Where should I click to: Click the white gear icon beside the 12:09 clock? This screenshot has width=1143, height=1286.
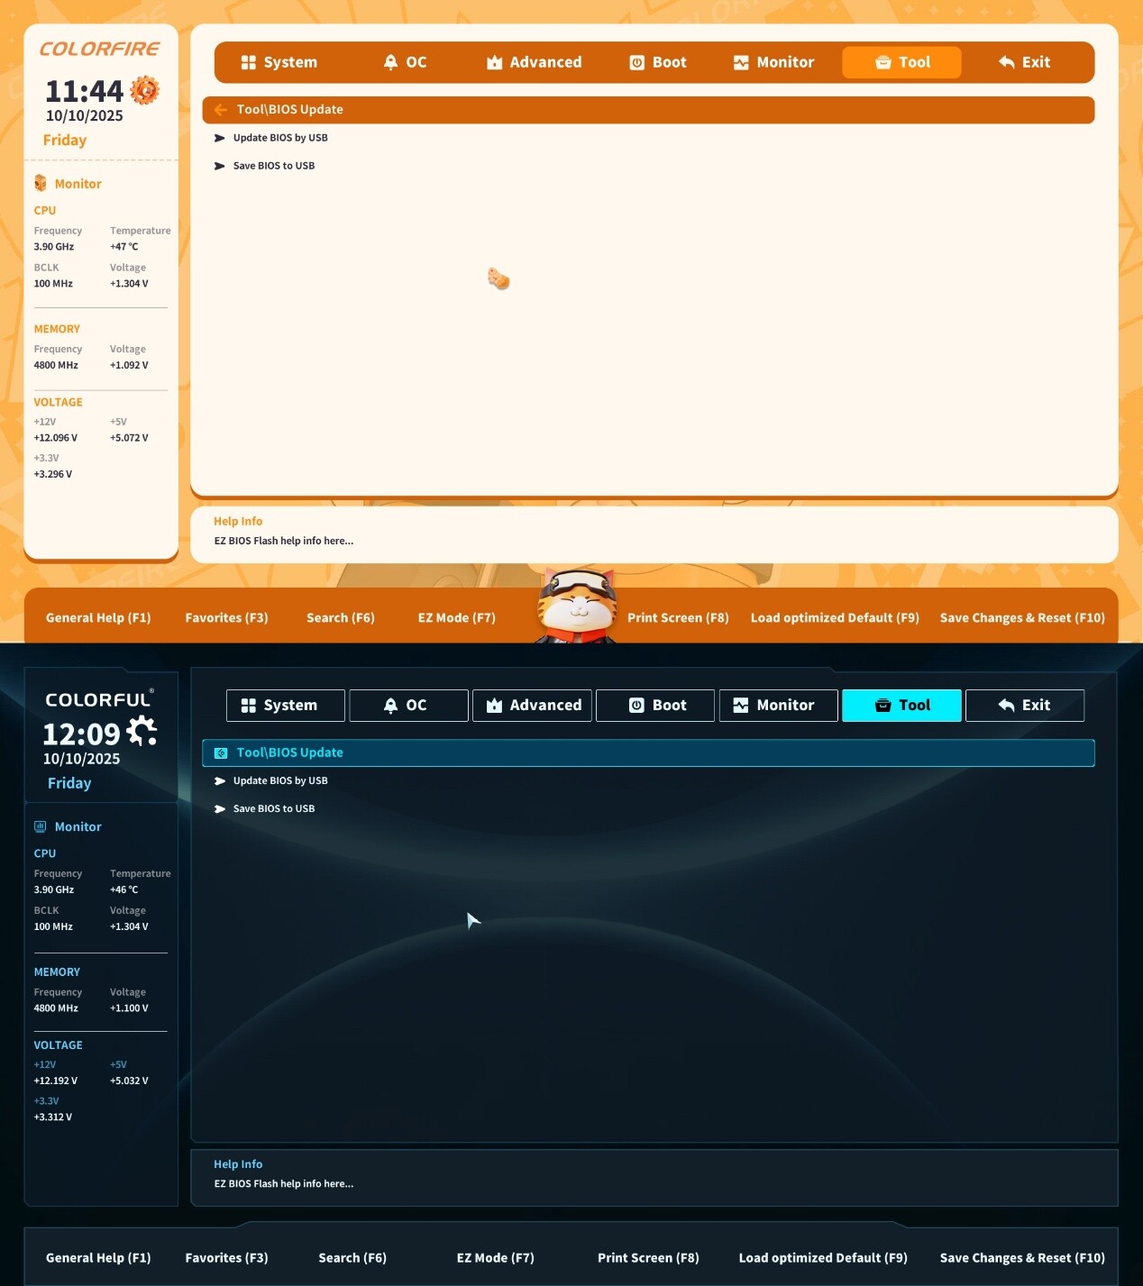tap(142, 731)
